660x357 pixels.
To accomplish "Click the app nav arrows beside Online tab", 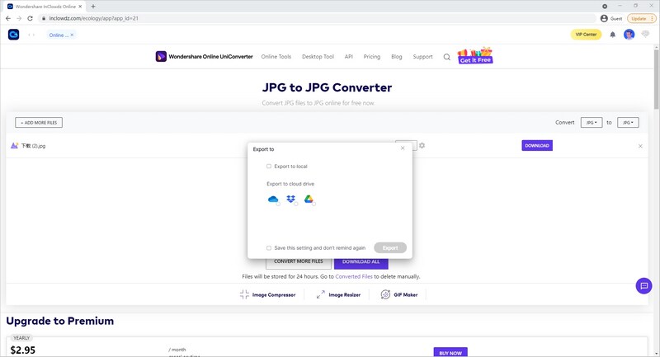I will tap(31, 35).
